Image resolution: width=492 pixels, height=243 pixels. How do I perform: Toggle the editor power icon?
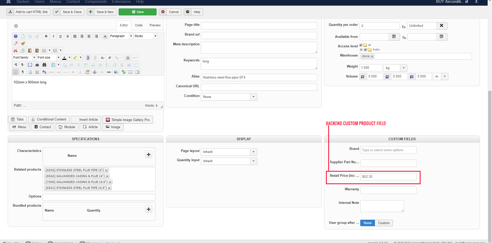pos(16,26)
